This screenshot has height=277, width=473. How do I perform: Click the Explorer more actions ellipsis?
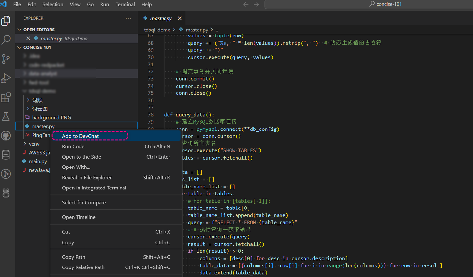click(128, 18)
